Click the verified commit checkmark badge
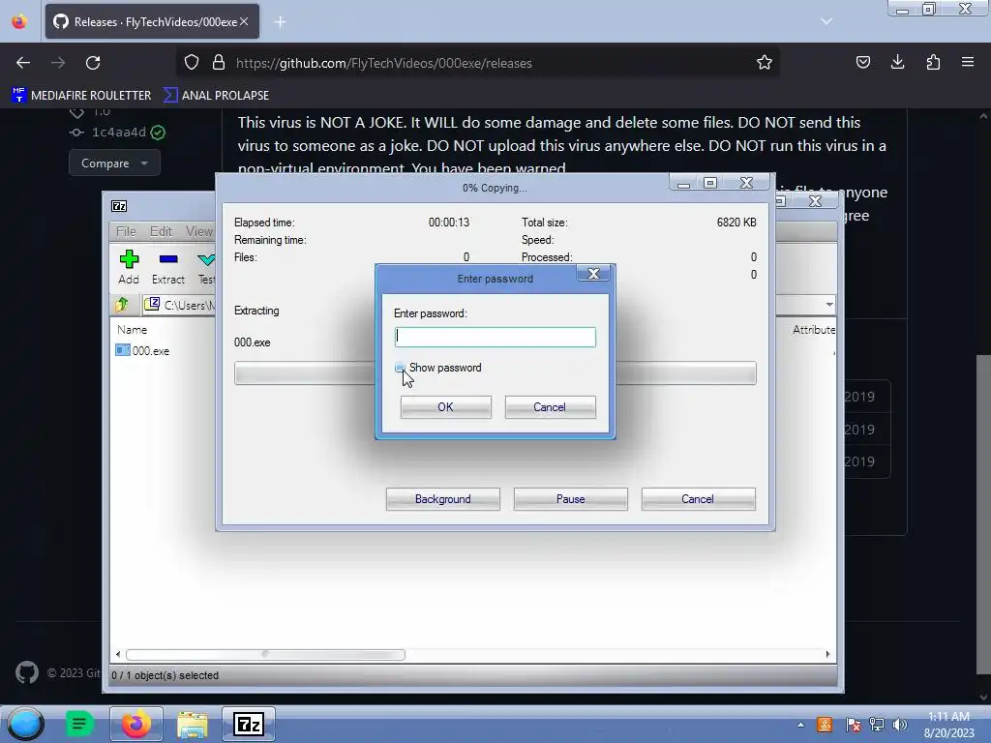The height and width of the screenshot is (743, 991). click(x=158, y=132)
